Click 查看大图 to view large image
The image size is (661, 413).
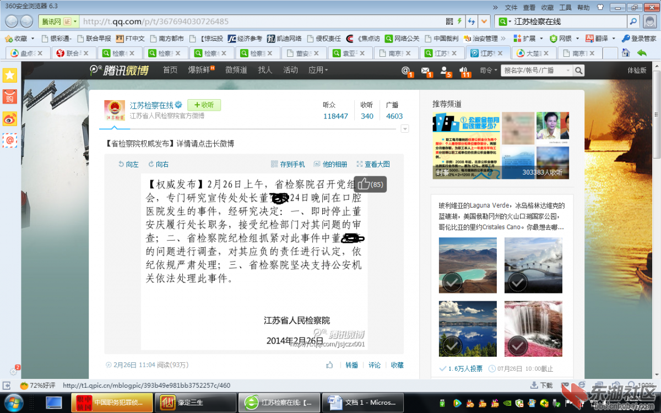click(x=373, y=164)
